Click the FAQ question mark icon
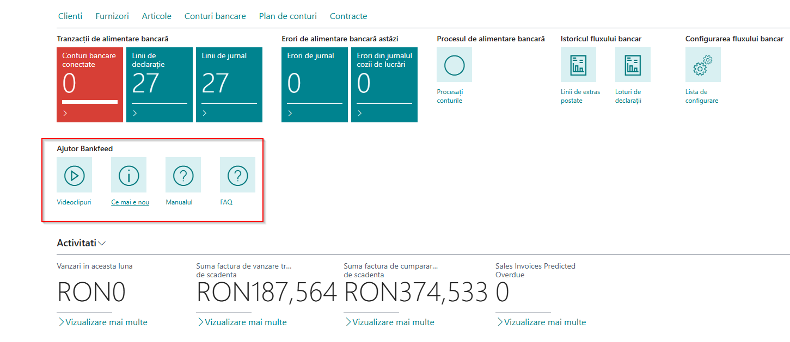Screen dimensions: 790x342 point(237,175)
